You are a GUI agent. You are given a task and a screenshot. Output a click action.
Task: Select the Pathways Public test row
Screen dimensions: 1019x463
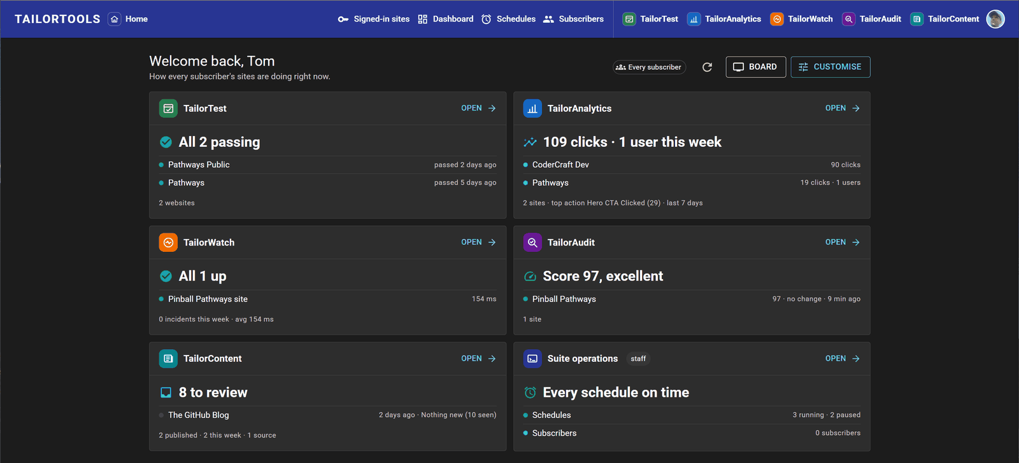click(327, 165)
